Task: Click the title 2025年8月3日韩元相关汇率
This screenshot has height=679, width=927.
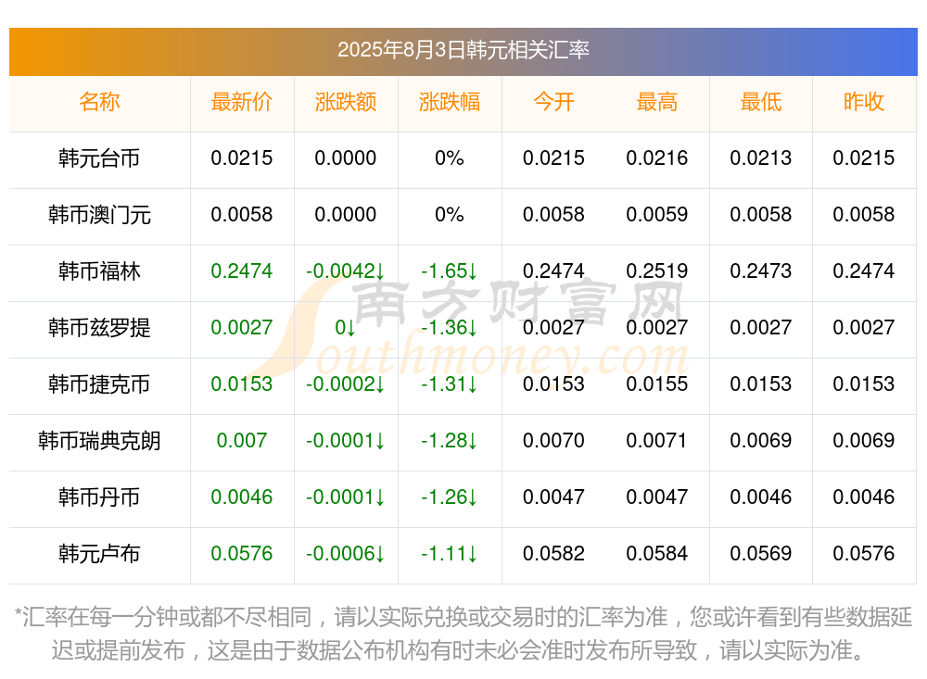Action: (463, 50)
